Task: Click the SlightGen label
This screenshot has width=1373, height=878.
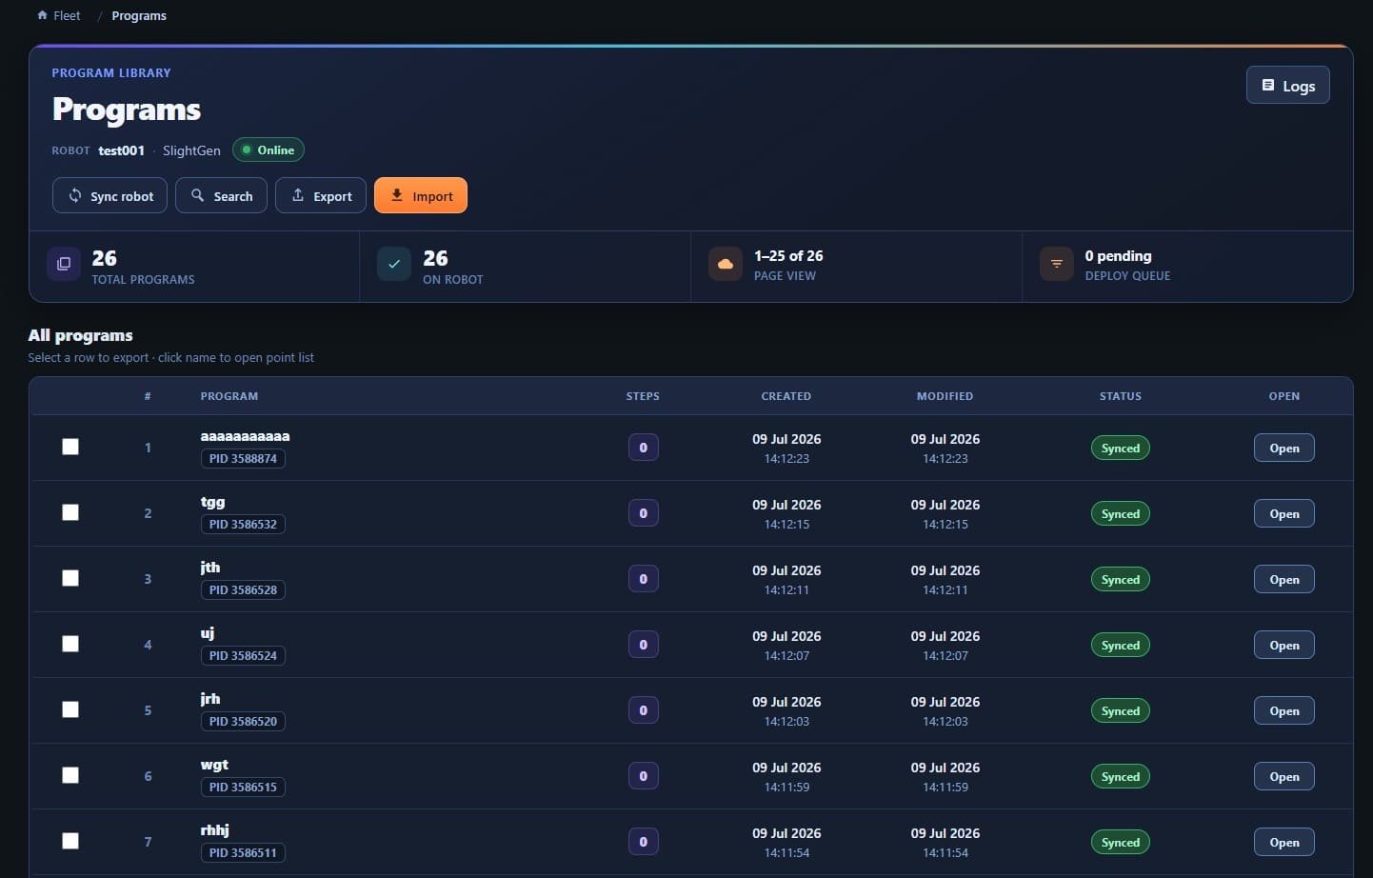Action: [191, 150]
